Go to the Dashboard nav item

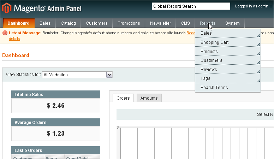click(19, 23)
